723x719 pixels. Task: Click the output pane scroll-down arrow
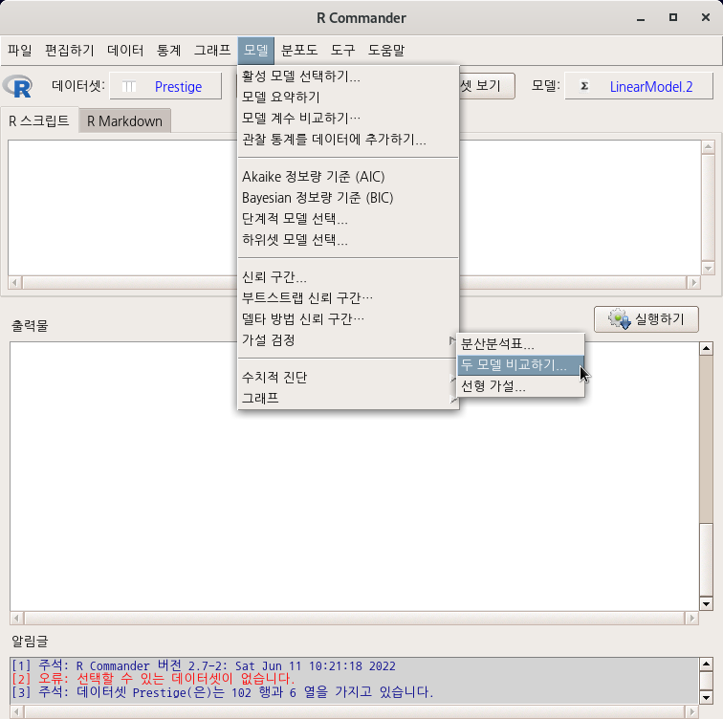click(706, 603)
